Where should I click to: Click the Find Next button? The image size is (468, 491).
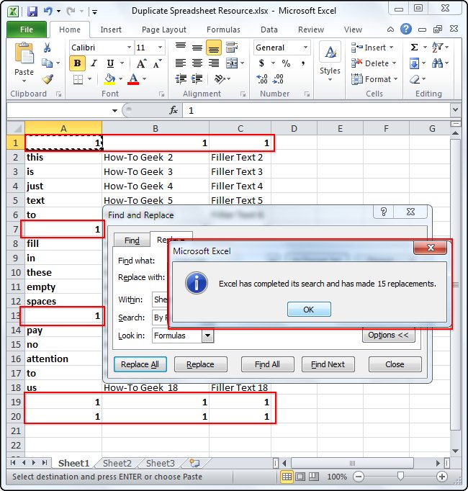328,364
